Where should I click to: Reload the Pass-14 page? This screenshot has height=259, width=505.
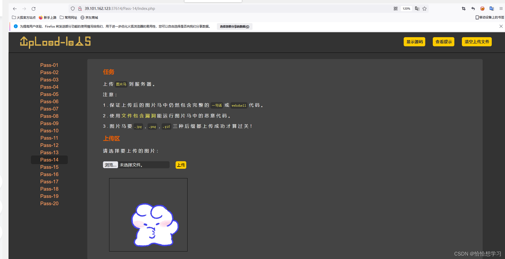(33, 9)
